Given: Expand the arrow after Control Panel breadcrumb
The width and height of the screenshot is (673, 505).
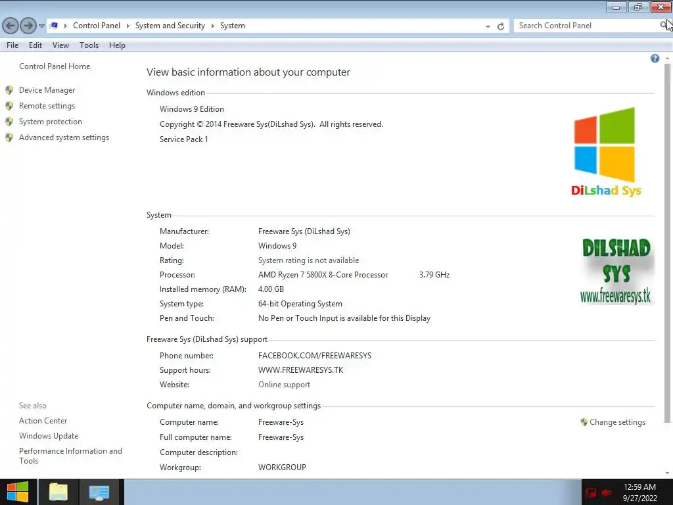Looking at the screenshot, I should click(x=128, y=26).
